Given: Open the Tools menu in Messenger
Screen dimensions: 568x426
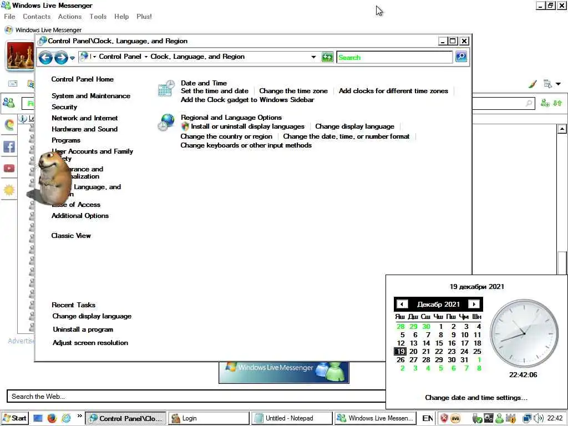Looking at the screenshot, I should (x=98, y=17).
